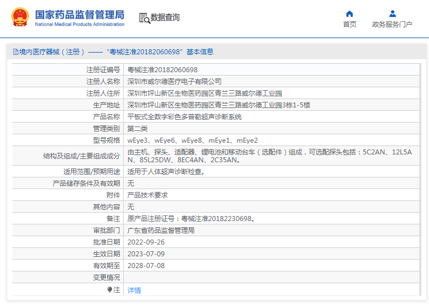This screenshot has width=429, height=305.
Task: Click the 数据查询 heading text
Action: [165, 18]
